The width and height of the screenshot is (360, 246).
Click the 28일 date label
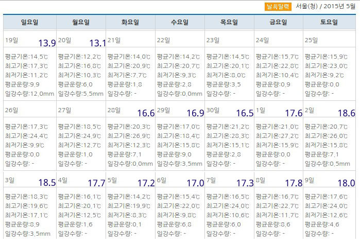pyautogui.click(x=114, y=110)
